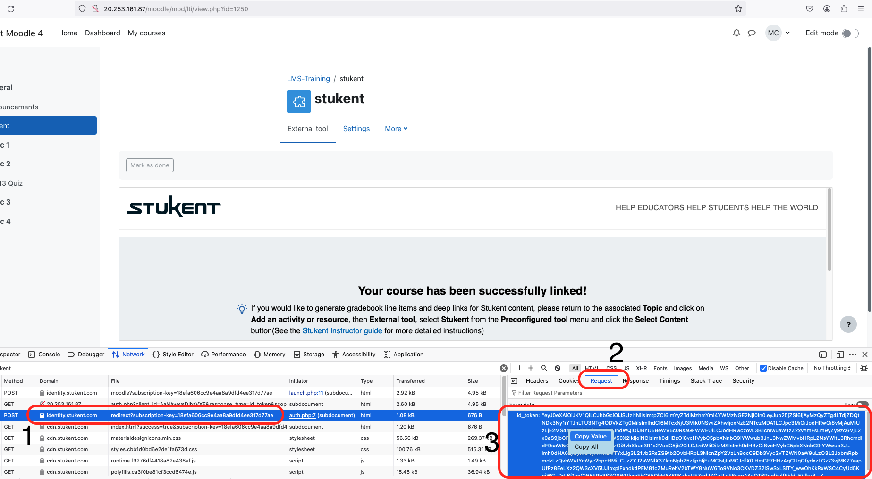Image resolution: width=872 pixels, height=479 pixels.
Task: Toggle responsive design mode icon
Action: (x=840, y=355)
